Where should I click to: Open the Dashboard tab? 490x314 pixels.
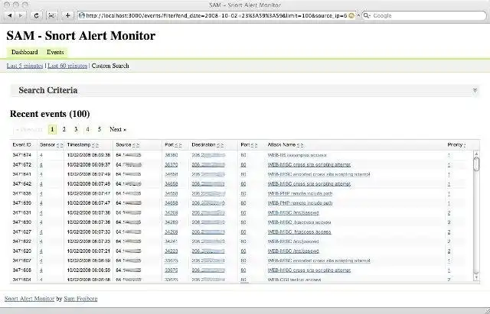24,52
